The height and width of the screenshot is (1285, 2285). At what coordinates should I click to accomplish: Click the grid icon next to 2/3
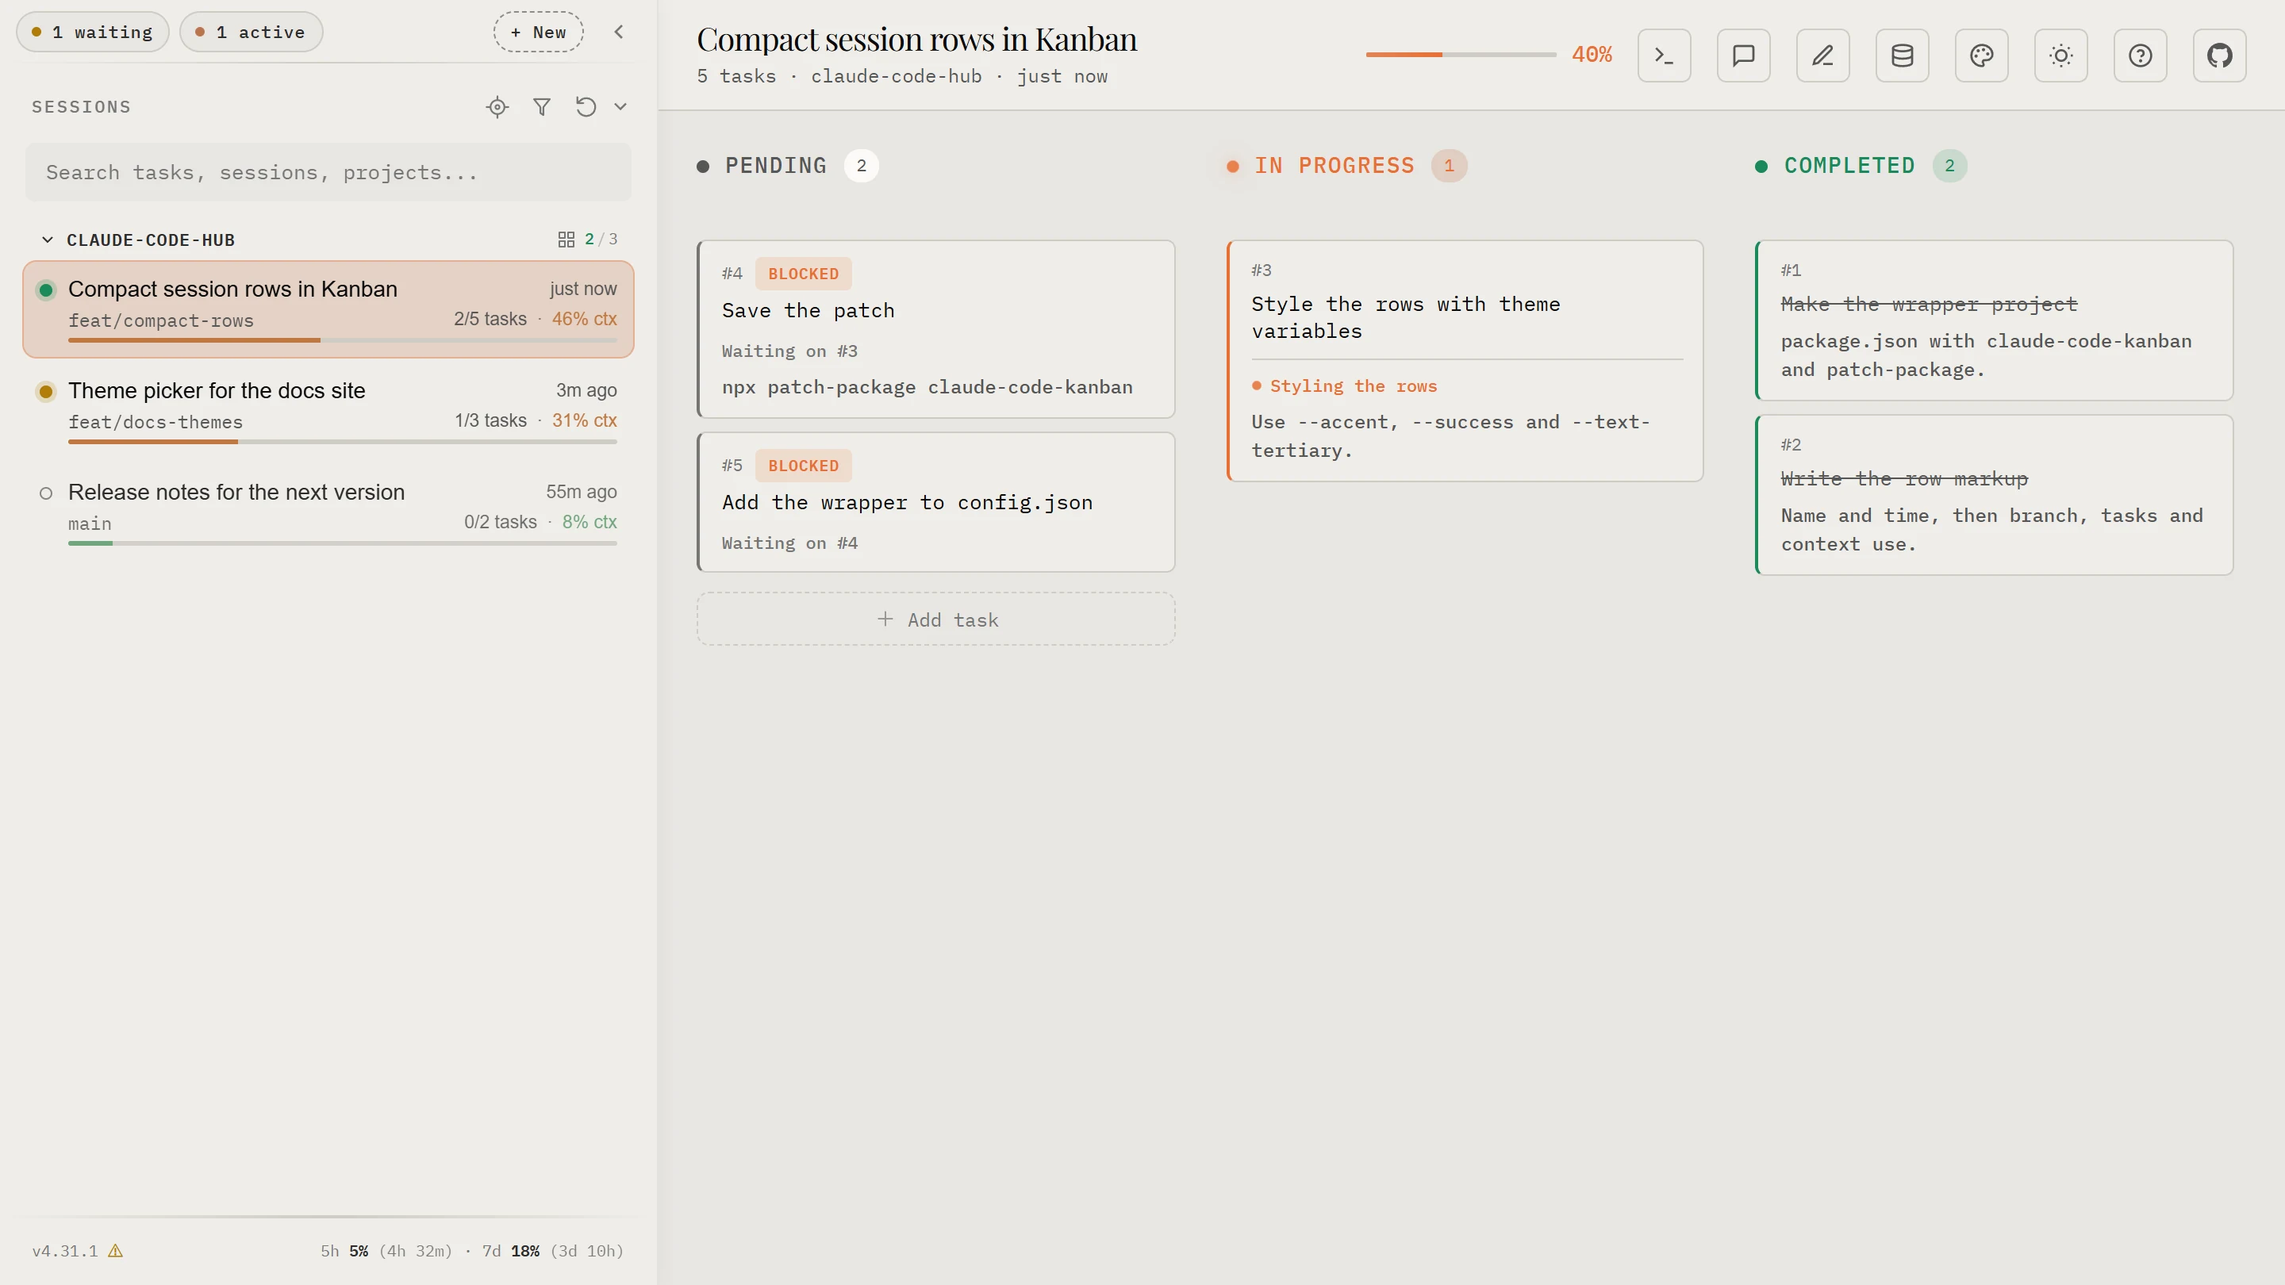point(566,240)
